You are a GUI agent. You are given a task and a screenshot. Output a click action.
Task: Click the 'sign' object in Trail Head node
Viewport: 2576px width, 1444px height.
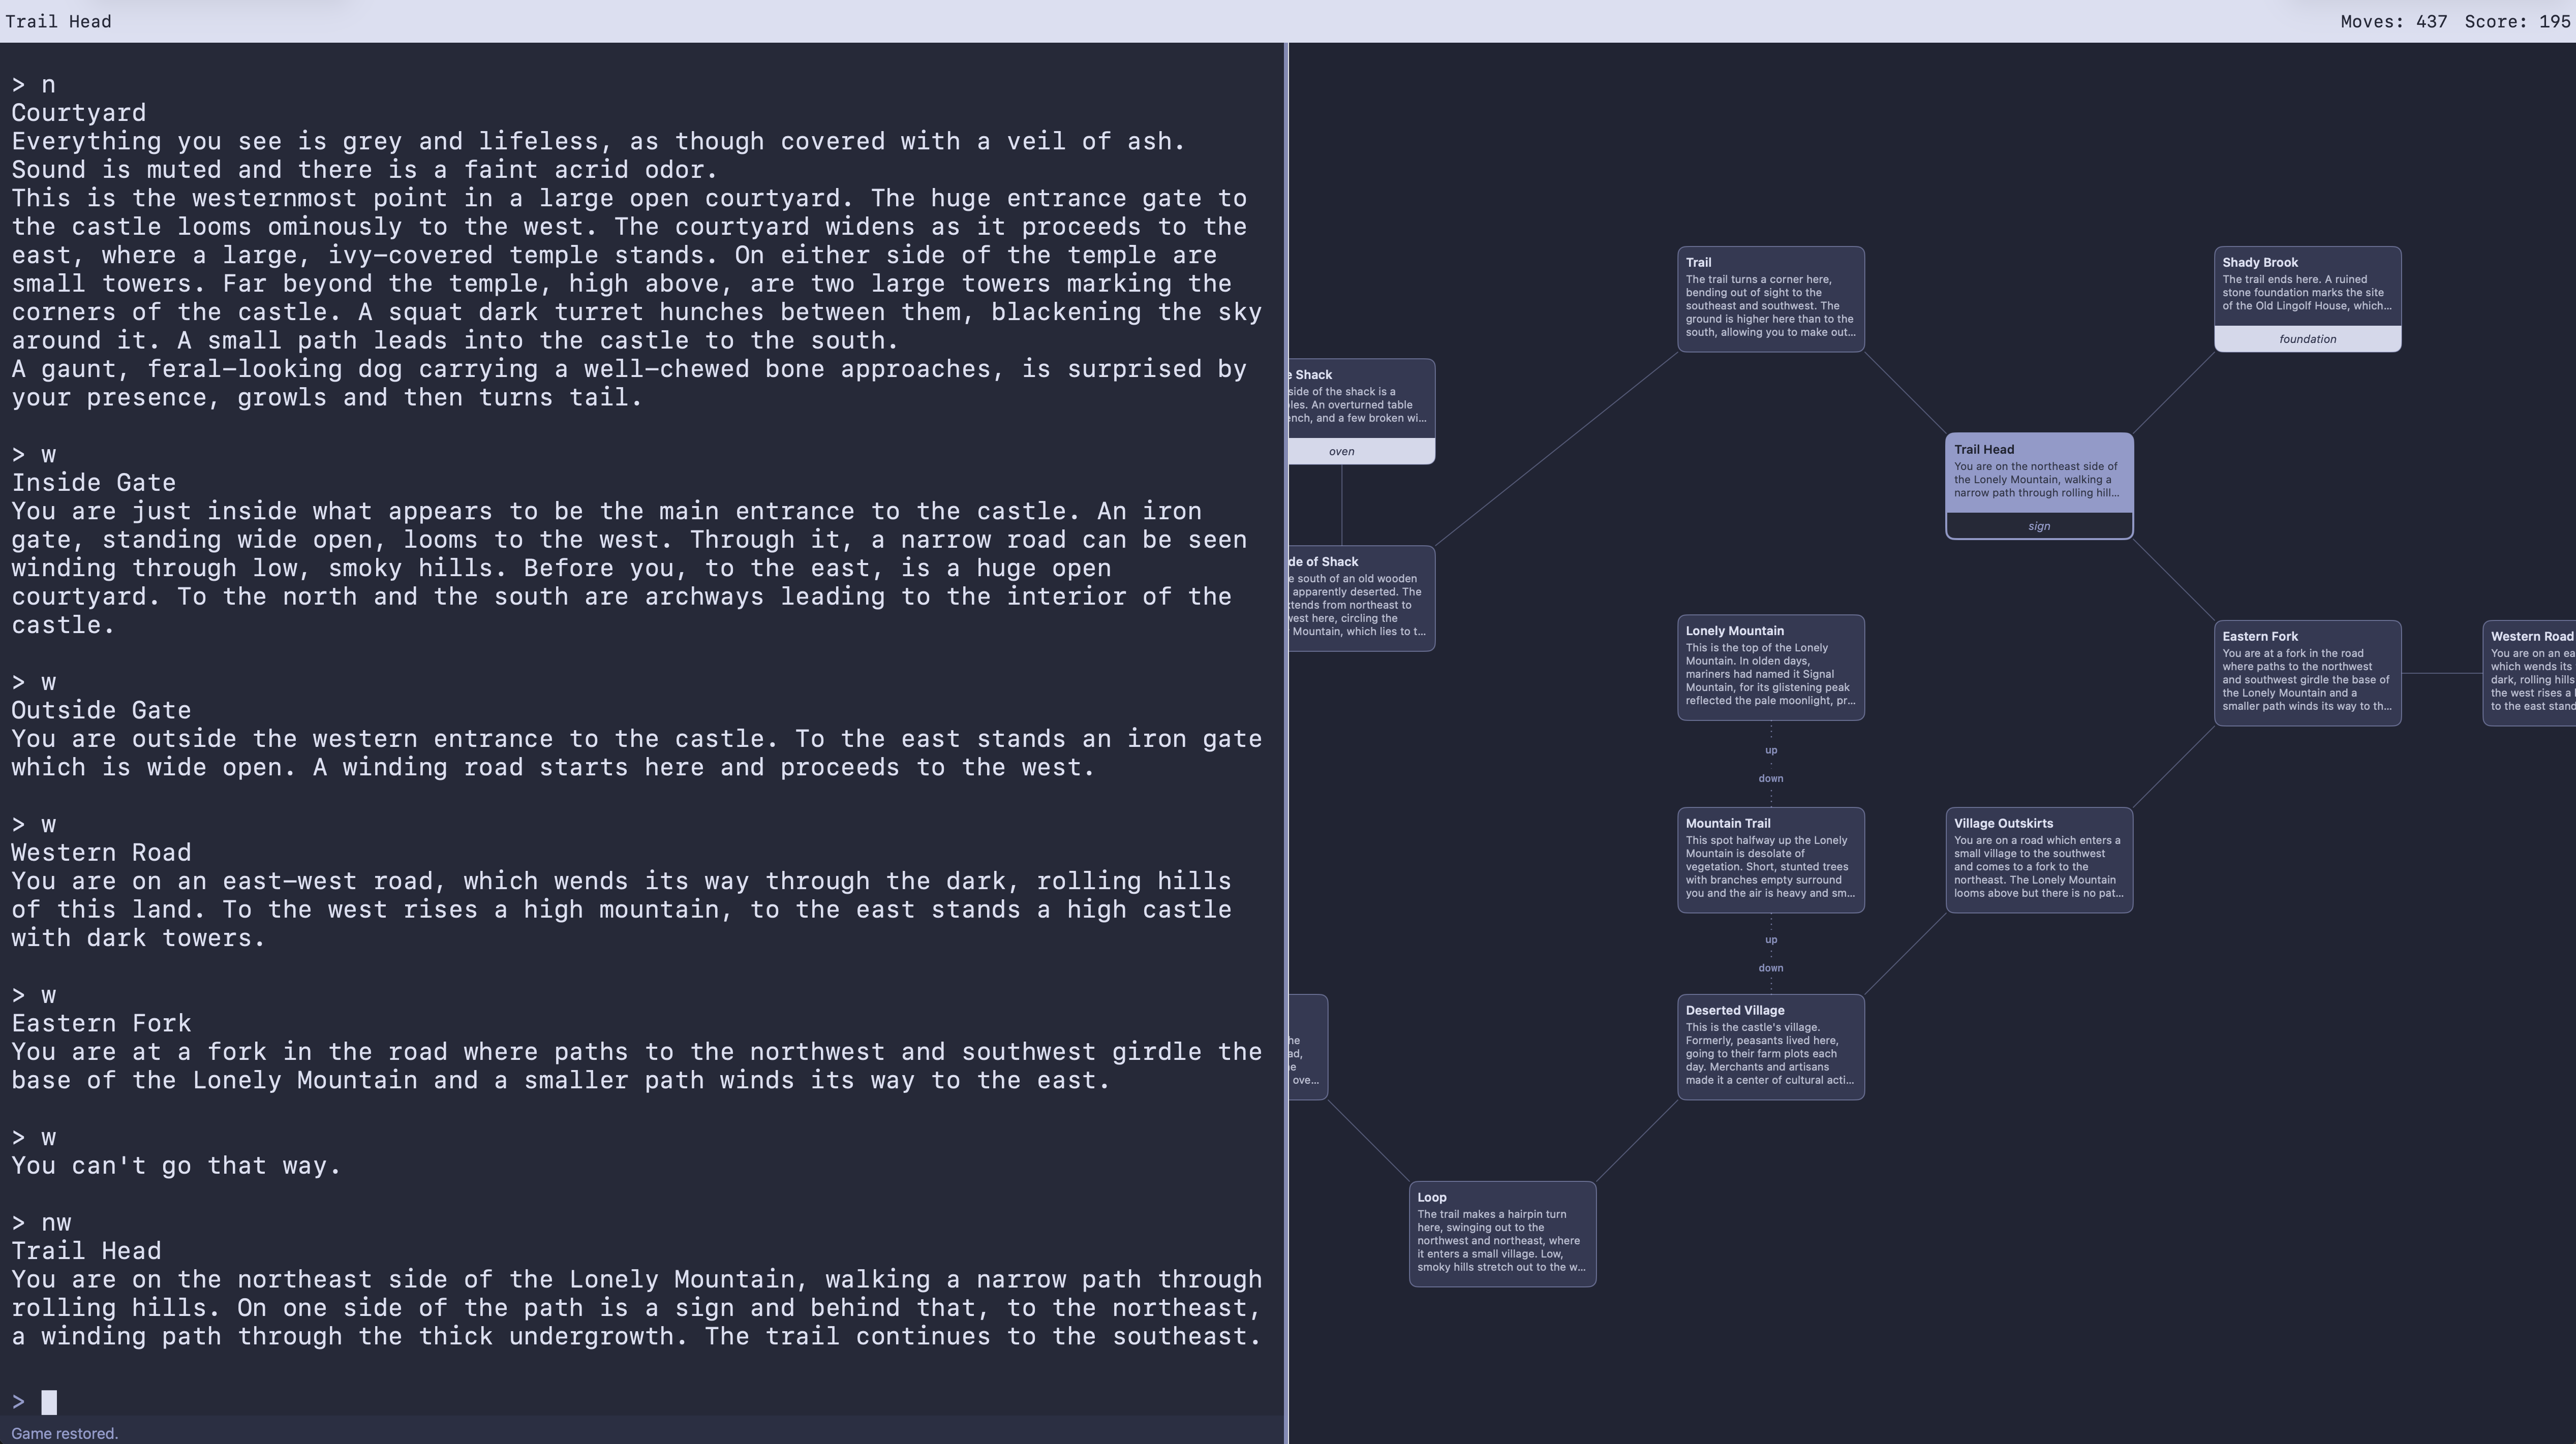(2038, 526)
